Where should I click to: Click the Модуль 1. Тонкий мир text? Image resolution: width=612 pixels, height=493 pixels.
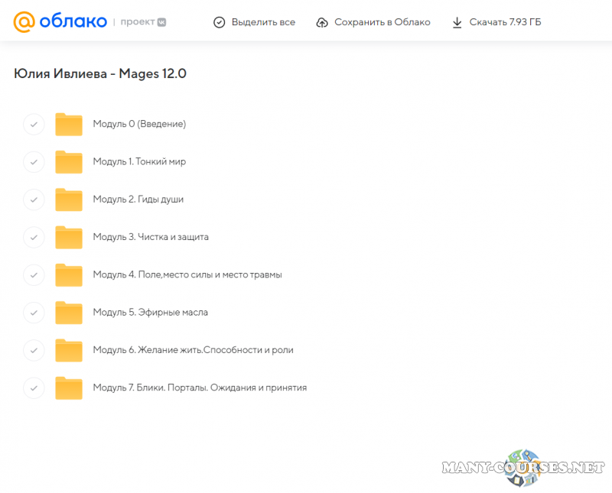139,162
